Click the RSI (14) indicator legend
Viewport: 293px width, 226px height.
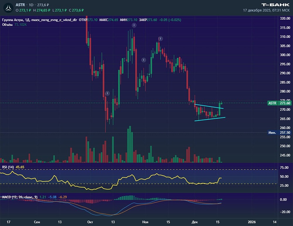[8, 167]
